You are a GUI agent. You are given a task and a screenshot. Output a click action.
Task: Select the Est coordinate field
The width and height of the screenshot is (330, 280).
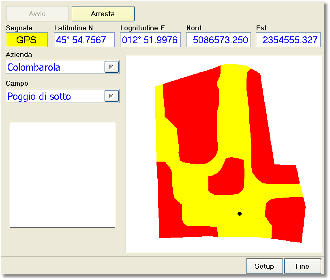tap(288, 40)
